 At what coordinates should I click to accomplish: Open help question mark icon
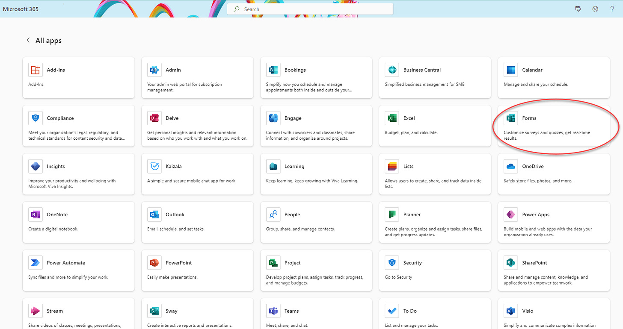pyautogui.click(x=612, y=9)
